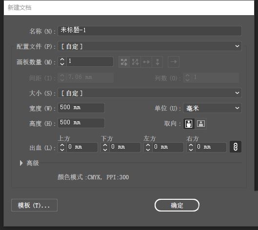Image resolution: width=258 pixels, height=230 pixels.
Task: Increase 右方 right bleed stepper
Action: pyautogui.click(x=191, y=145)
